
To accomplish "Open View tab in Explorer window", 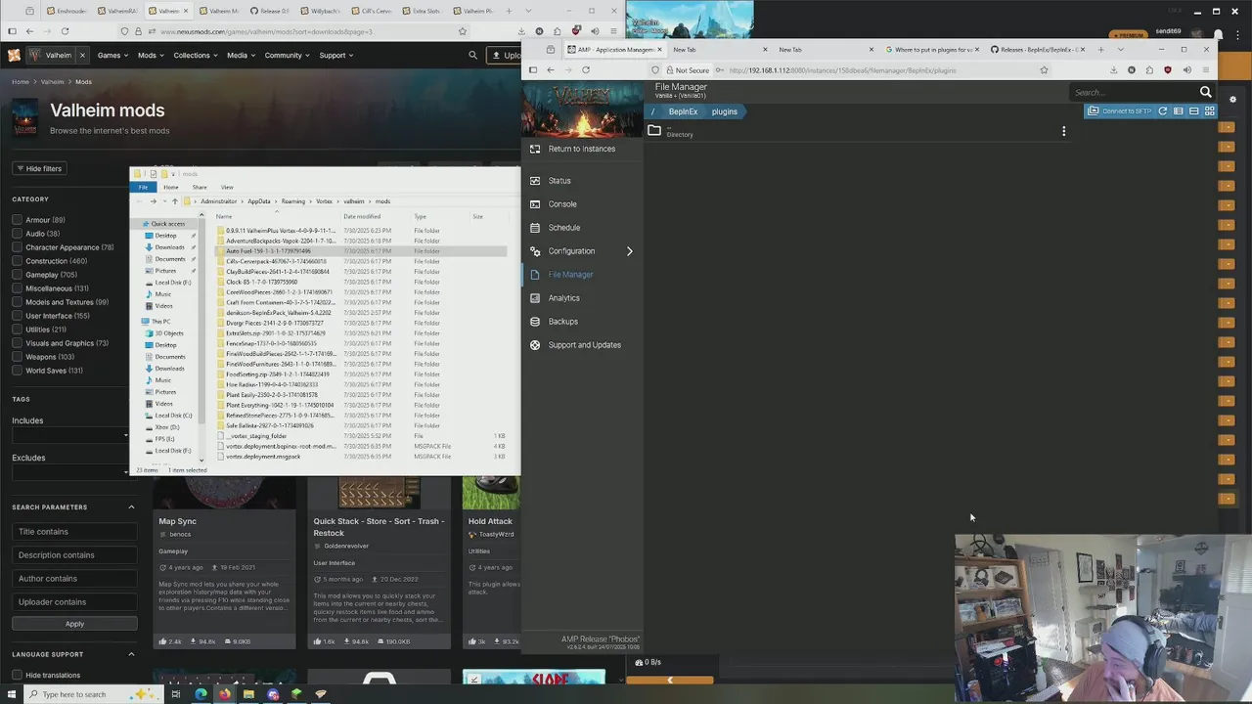I will [x=227, y=187].
